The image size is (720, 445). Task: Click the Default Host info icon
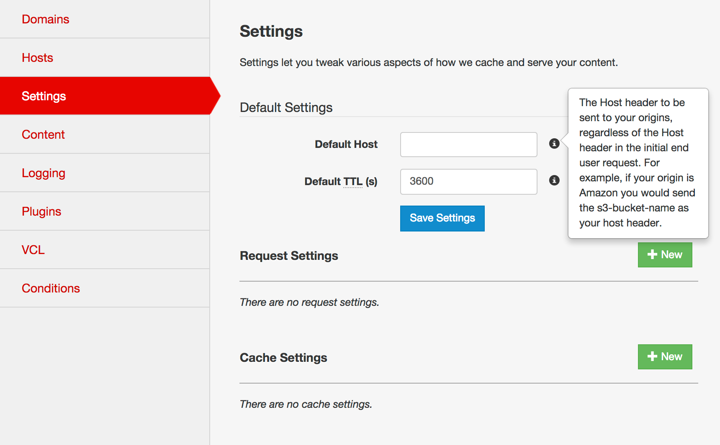tap(554, 143)
